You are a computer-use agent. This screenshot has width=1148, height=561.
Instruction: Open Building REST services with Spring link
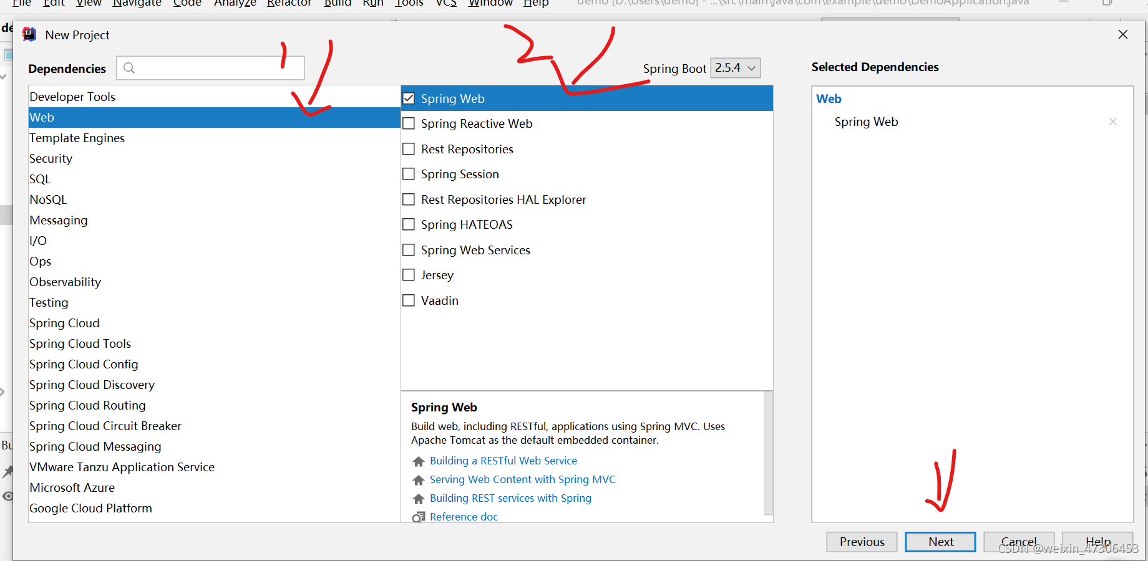[510, 498]
